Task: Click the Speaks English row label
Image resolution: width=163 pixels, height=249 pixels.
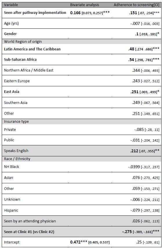Action: tap(16, 151)
